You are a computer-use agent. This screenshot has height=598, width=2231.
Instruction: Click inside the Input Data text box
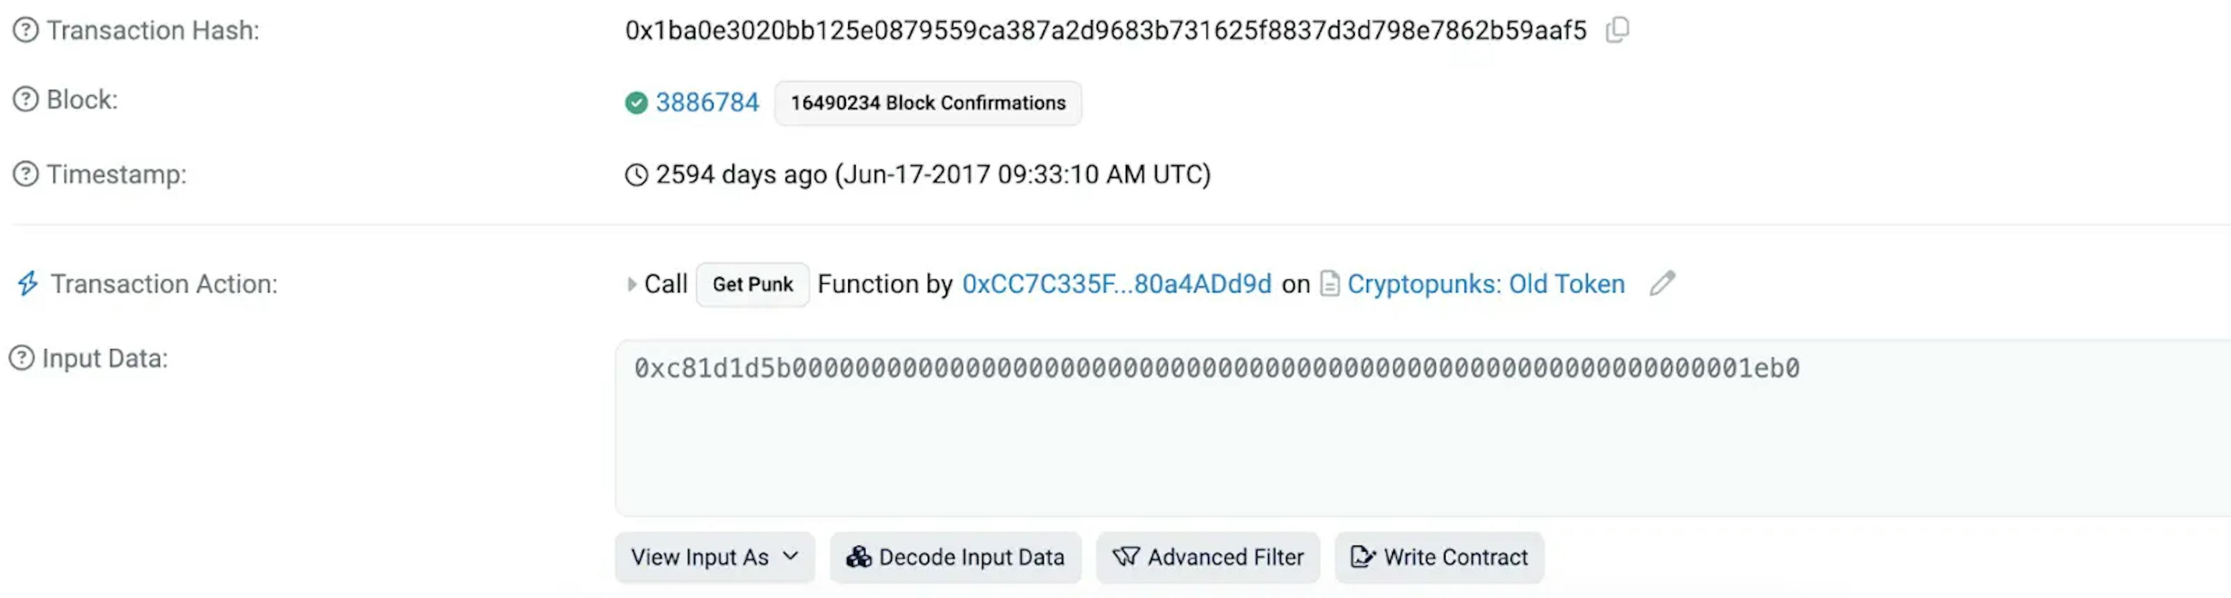(1423, 428)
